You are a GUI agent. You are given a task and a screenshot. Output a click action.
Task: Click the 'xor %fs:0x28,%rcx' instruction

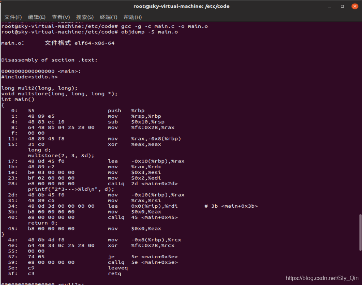click(x=141, y=246)
